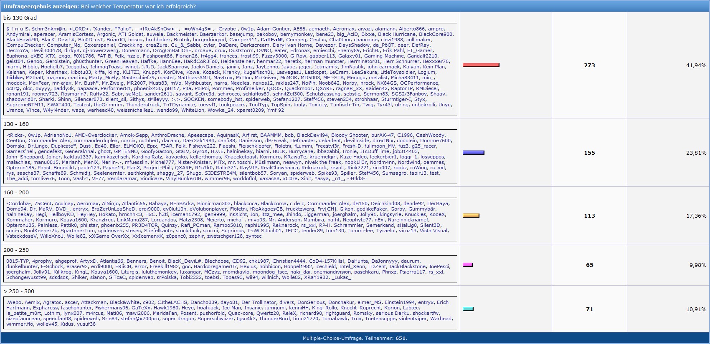Image resolution: width=710 pixels, height=344 pixels.
Task: Click the AMD-Overclocker username
Action: tap(96, 136)
